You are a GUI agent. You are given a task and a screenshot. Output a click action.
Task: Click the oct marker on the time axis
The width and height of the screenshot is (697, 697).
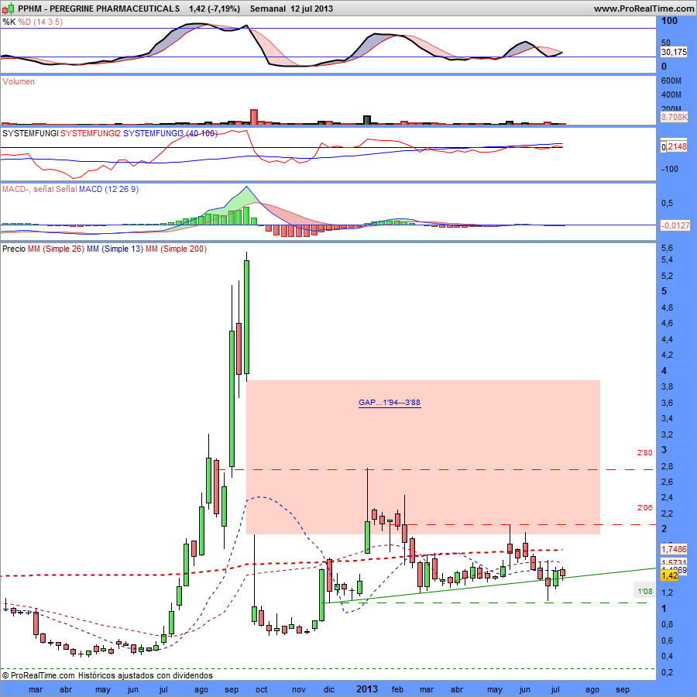[x=262, y=689]
